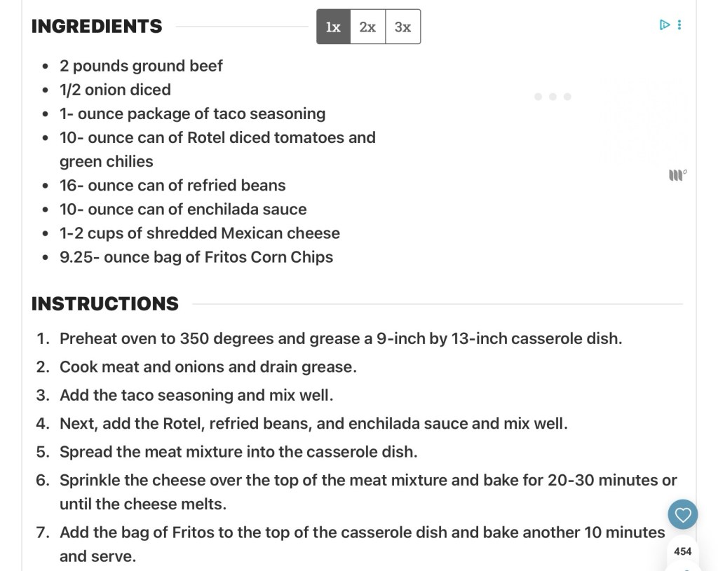Scale the recipe to 3x
Viewport: 718px width, 571px height.
coord(402,27)
